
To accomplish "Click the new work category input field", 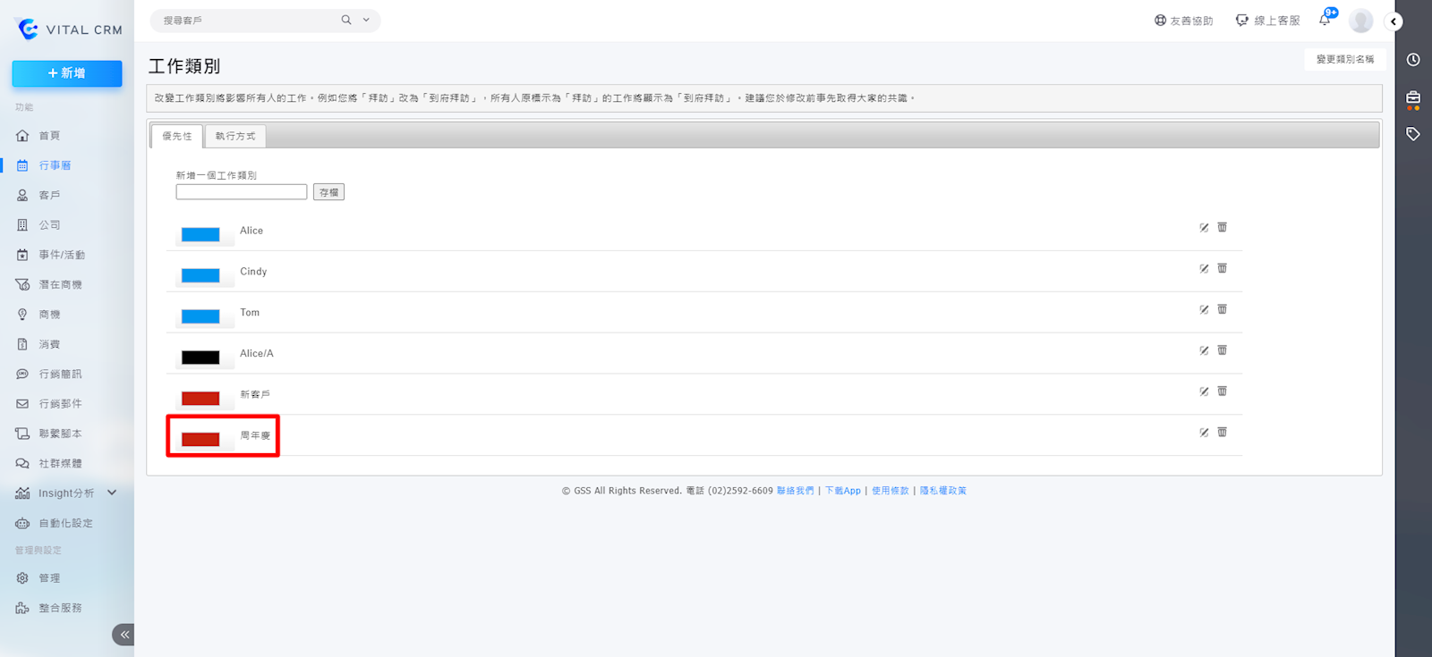I will click(x=242, y=192).
